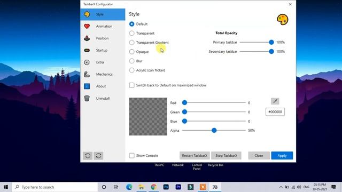Select the Recycle Bin desktop label
This screenshot has height=192, width=342.
215,165
